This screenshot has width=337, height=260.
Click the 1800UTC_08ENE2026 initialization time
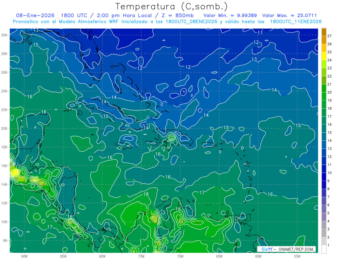pyautogui.click(x=192, y=22)
